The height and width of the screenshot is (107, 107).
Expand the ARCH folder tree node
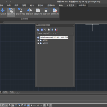[x=38, y=40]
